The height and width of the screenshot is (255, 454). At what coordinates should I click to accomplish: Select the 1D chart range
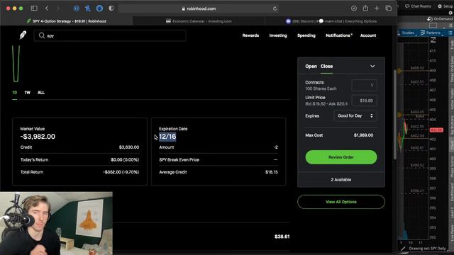[14, 93]
